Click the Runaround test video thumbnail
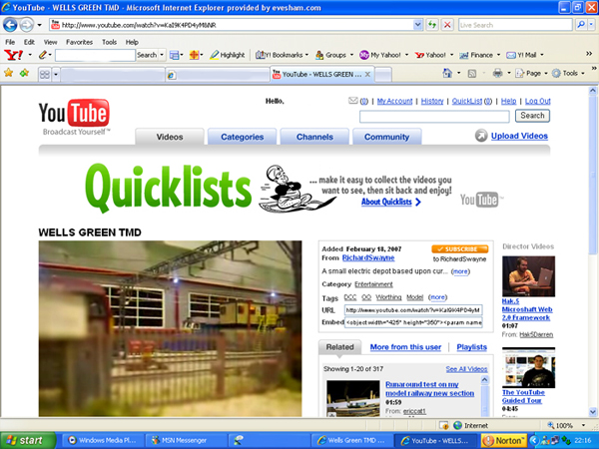The image size is (599, 449). pyautogui.click(x=353, y=398)
